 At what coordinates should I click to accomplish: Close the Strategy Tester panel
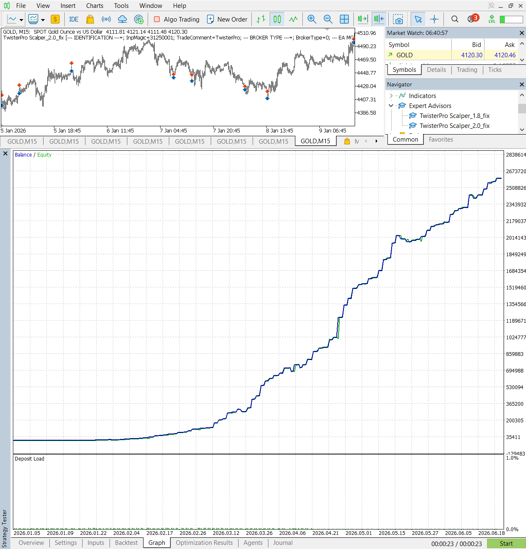pyautogui.click(x=5, y=154)
